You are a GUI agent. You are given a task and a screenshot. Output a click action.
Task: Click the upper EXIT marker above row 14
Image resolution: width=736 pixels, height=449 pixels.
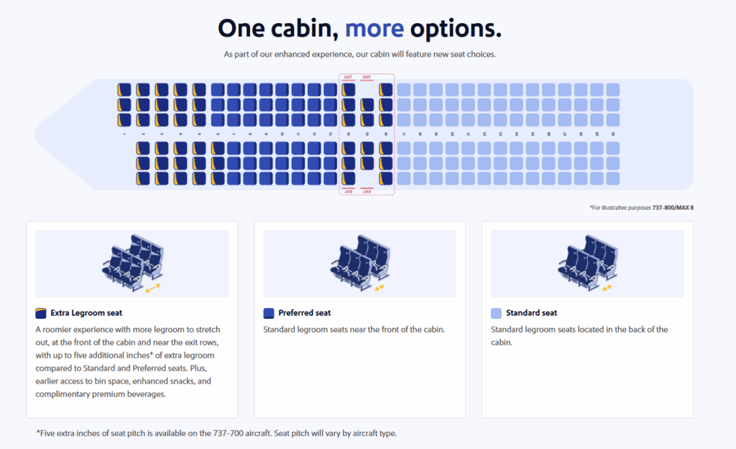coord(349,78)
